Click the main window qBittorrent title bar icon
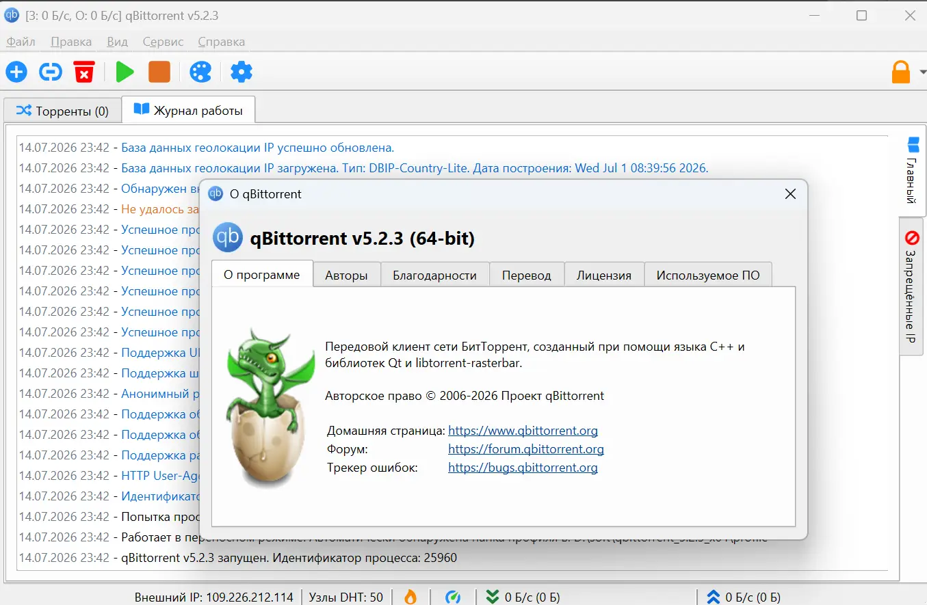 pos(12,14)
